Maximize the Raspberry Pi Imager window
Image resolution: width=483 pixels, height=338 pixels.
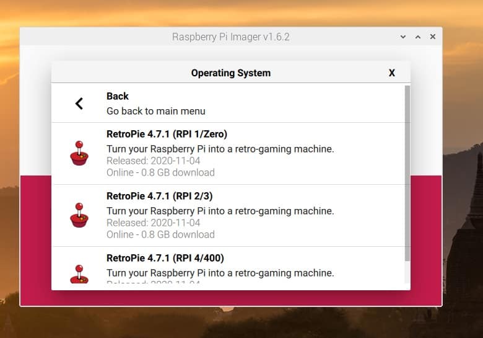click(418, 37)
